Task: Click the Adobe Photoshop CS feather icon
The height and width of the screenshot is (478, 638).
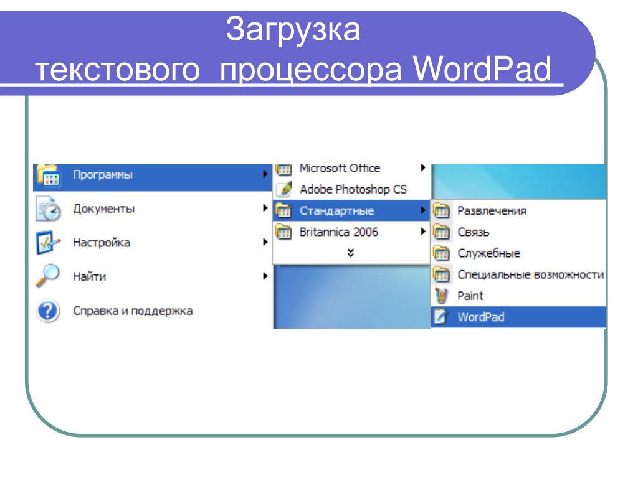Action: point(284,189)
